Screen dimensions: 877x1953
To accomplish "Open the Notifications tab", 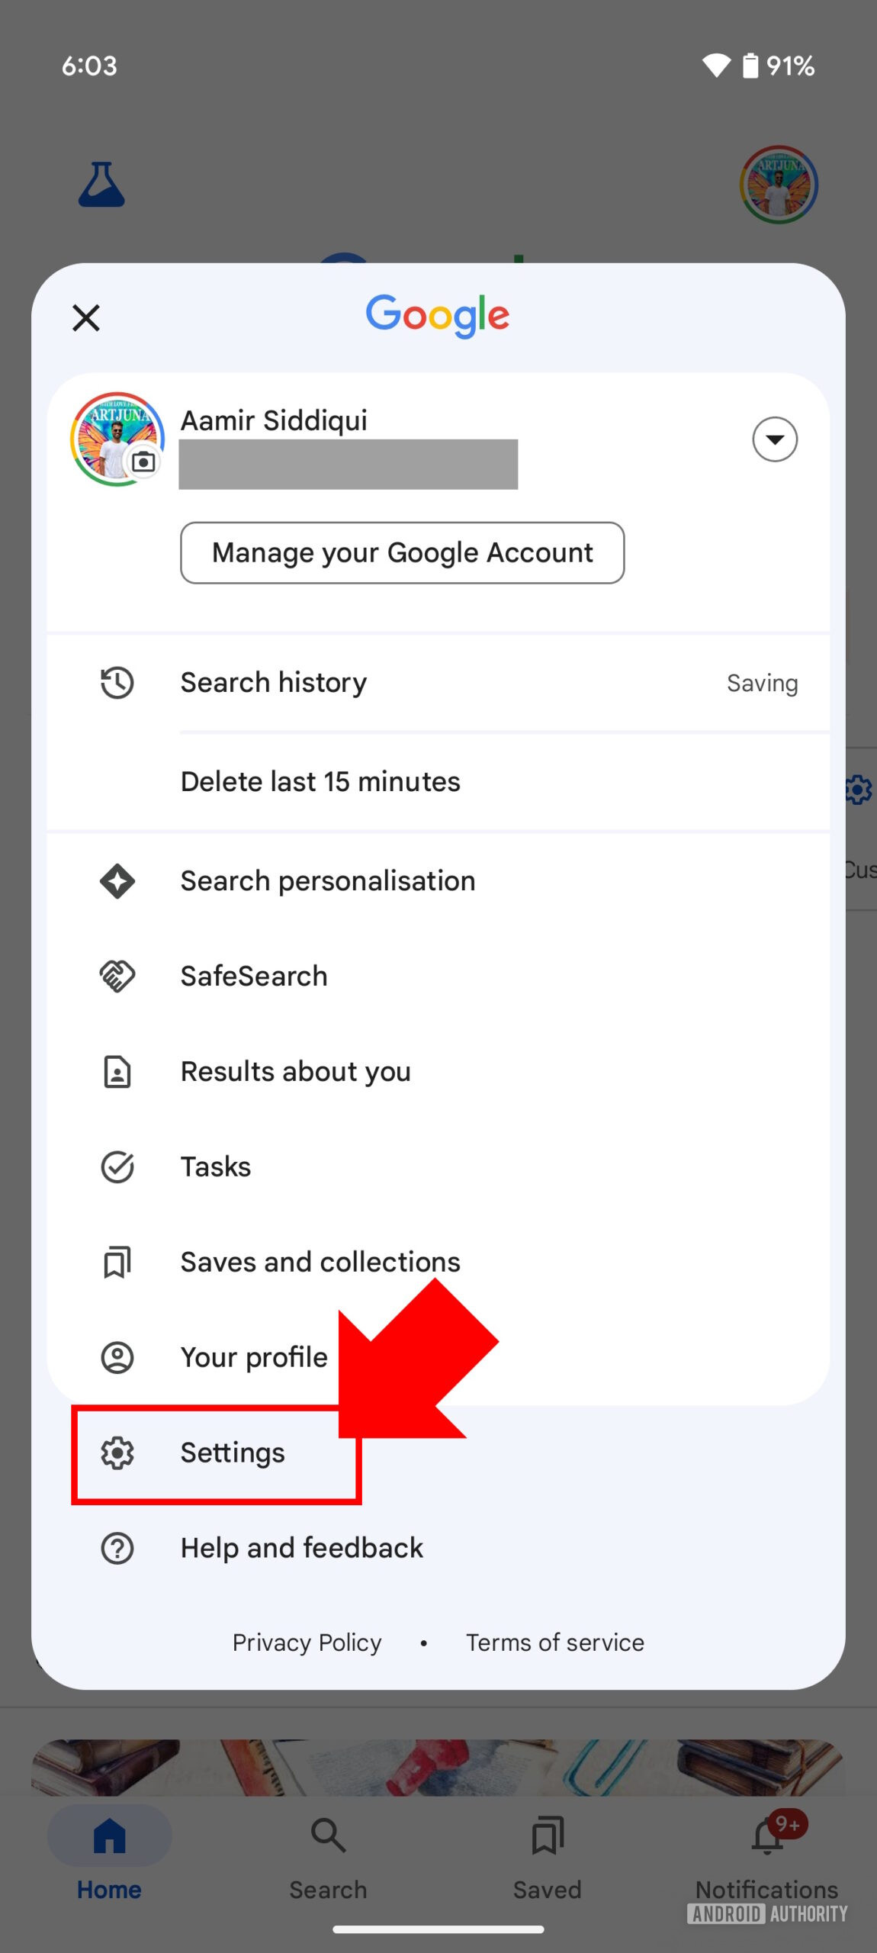I will click(766, 1854).
